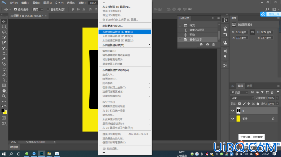Click the B layer thumbnail
This screenshot has height=157, width=281.
(238, 110)
